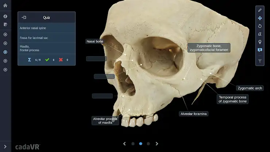Reset the view rotation icon

(260, 26)
